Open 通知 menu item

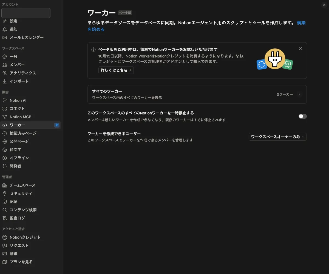click(x=30, y=29)
